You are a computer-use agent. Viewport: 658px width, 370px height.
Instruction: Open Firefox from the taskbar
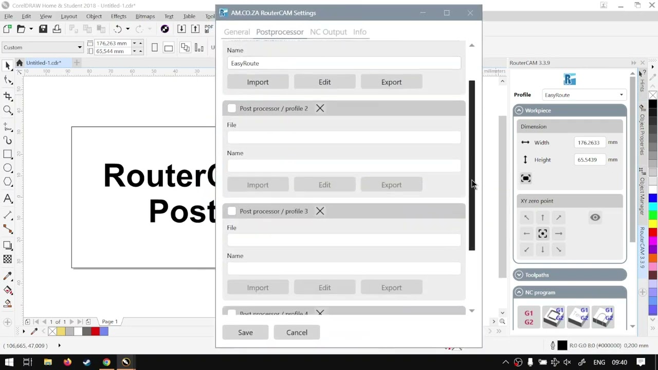[x=67, y=362]
